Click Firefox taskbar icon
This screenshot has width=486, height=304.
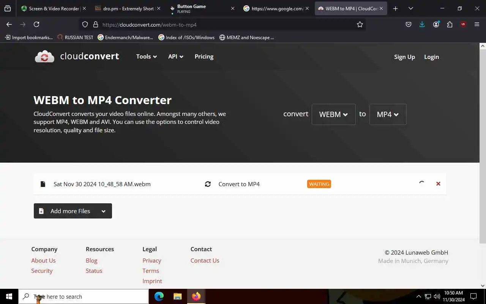coord(196,296)
